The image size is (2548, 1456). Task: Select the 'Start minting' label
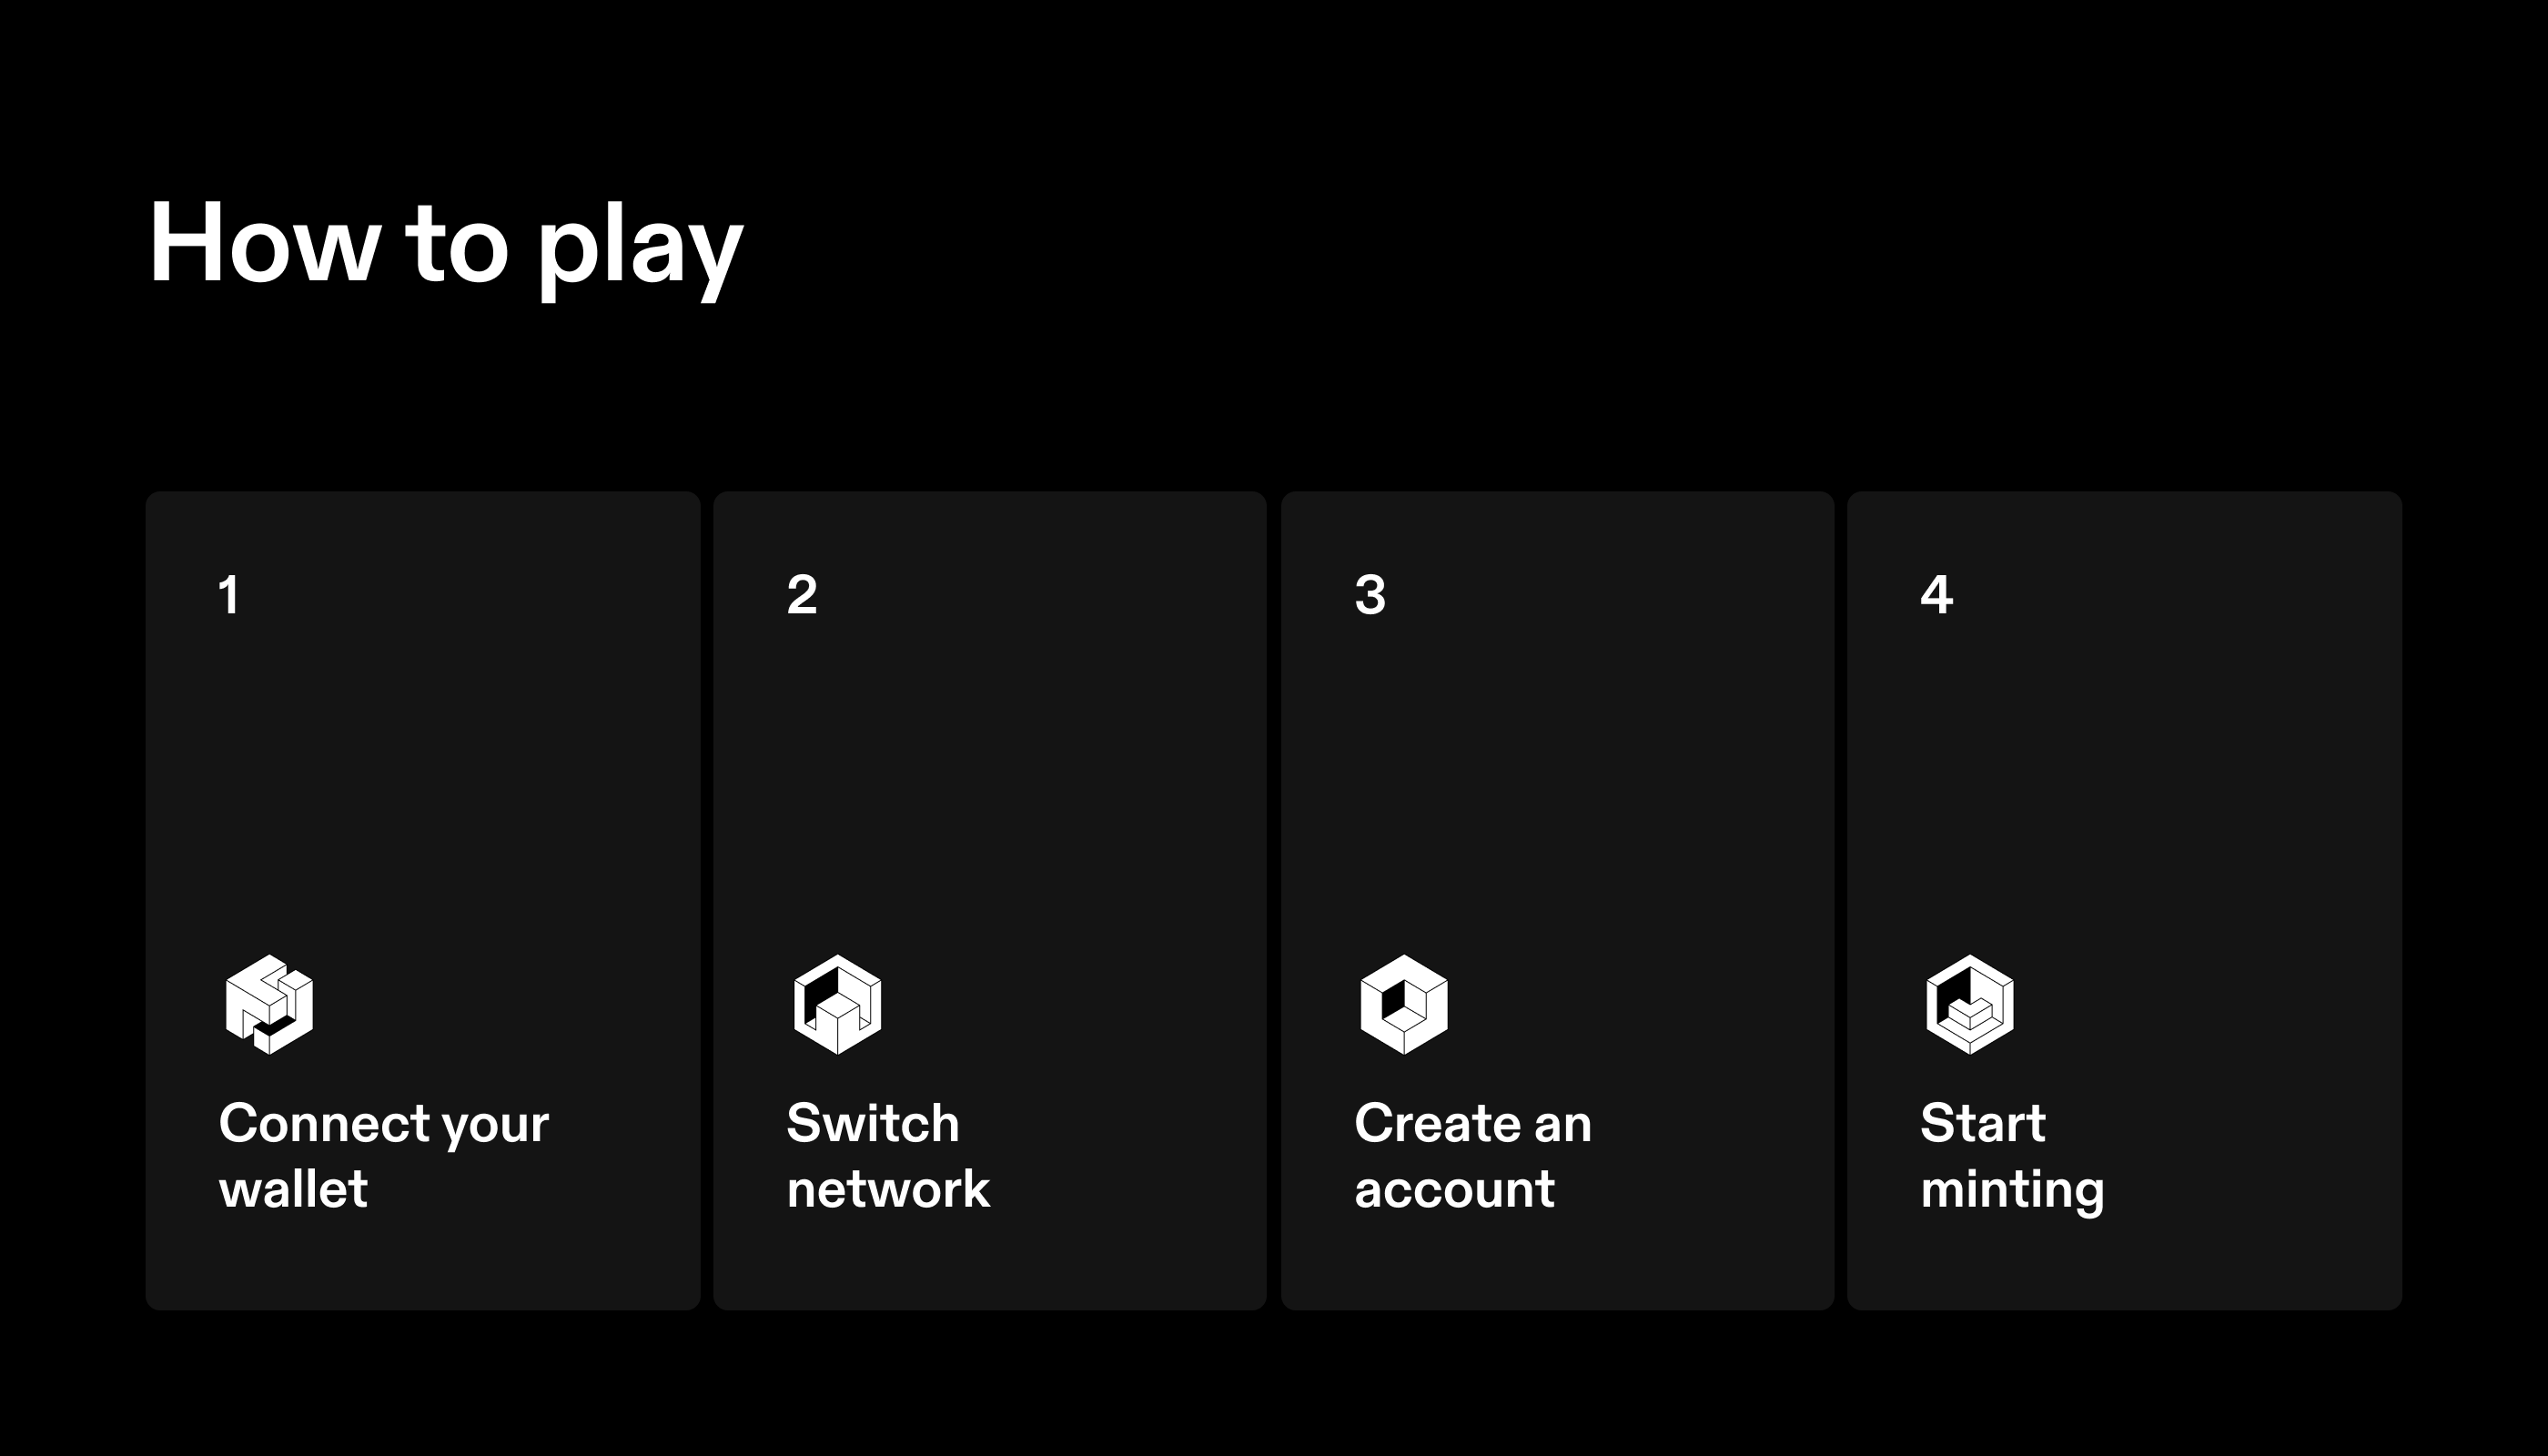[x=2012, y=1157]
